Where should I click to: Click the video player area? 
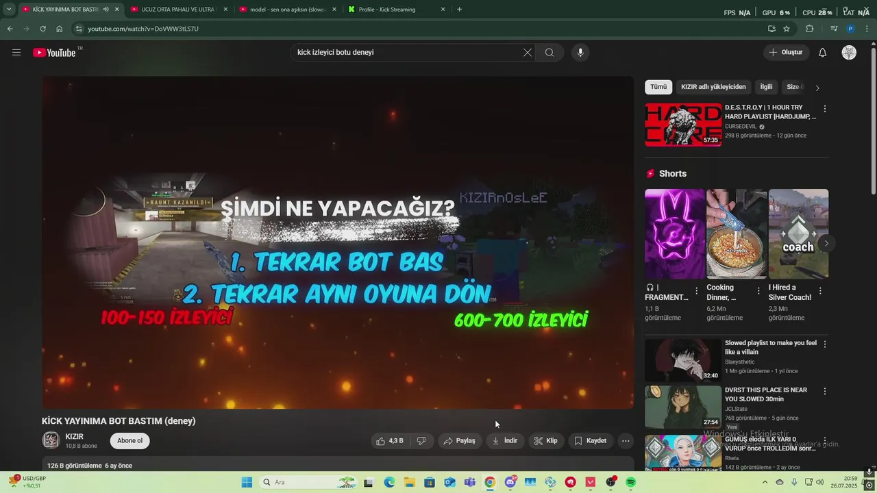point(338,242)
